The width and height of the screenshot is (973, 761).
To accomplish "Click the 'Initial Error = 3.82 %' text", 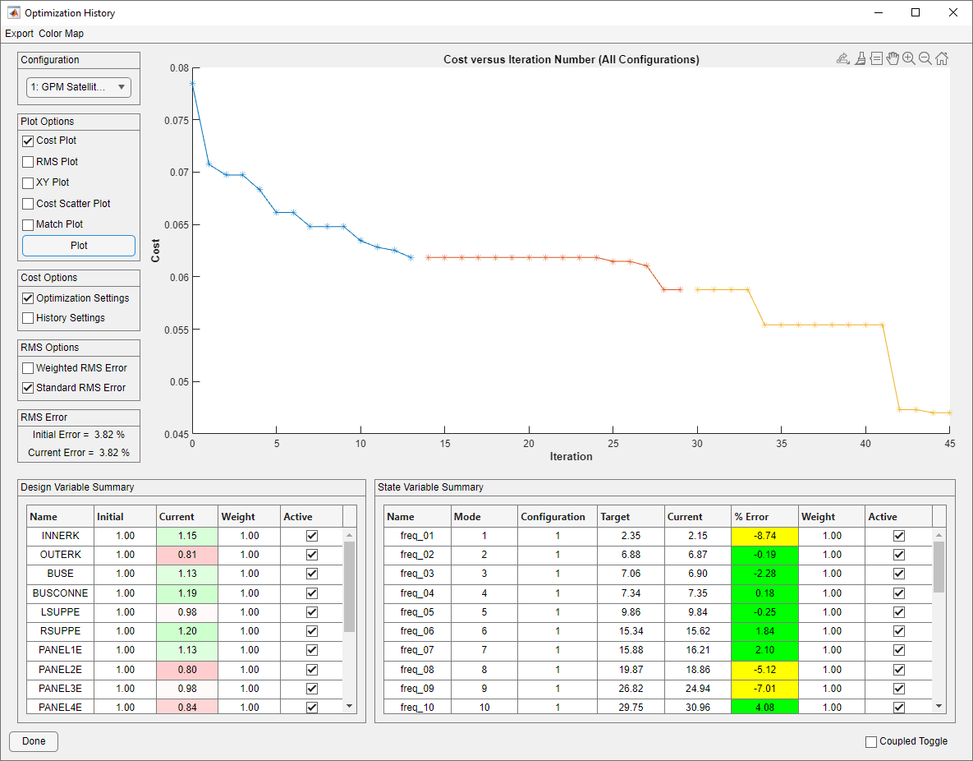I will click(79, 435).
